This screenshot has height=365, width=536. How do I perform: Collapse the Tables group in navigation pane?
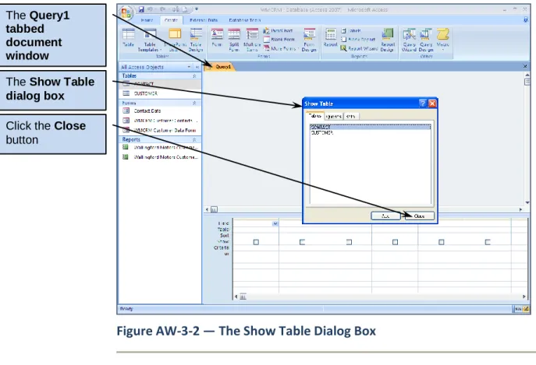[x=194, y=75]
